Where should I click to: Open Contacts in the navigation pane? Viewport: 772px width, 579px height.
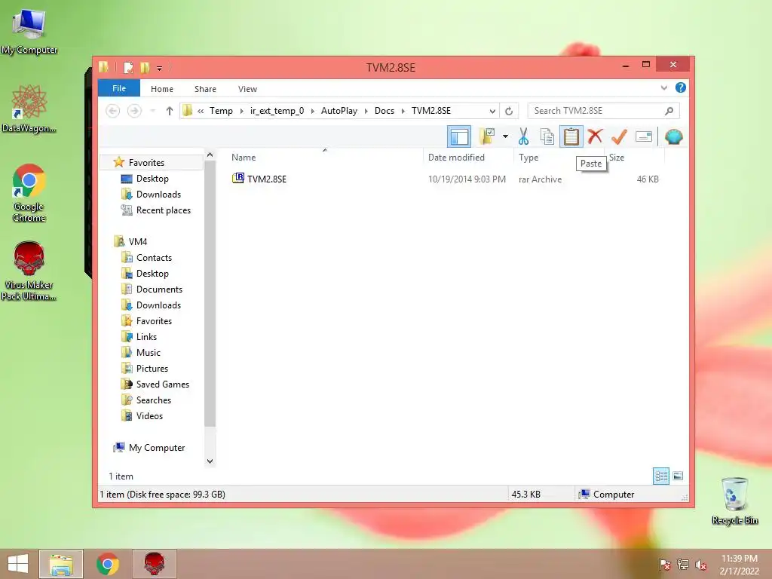click(154, 258)
